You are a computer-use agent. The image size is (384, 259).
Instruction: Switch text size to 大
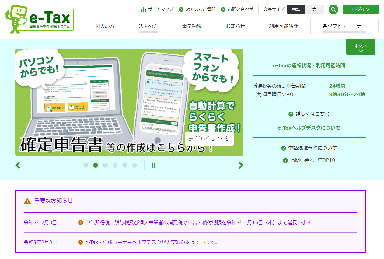coord(314,9)
